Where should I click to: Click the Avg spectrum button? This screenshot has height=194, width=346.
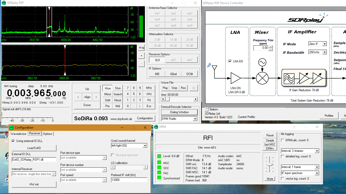click(141, 47)
